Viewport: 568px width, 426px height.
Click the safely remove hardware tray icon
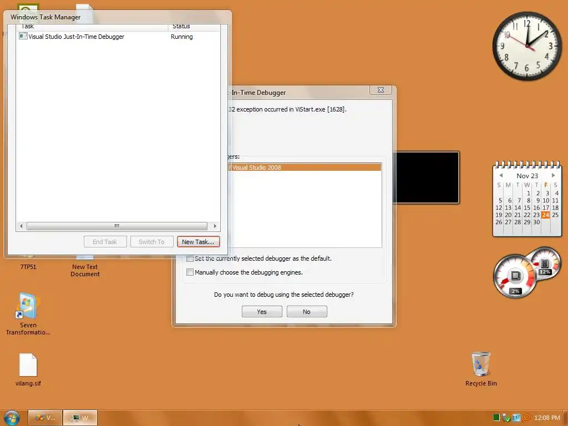[x=506, y=418]
